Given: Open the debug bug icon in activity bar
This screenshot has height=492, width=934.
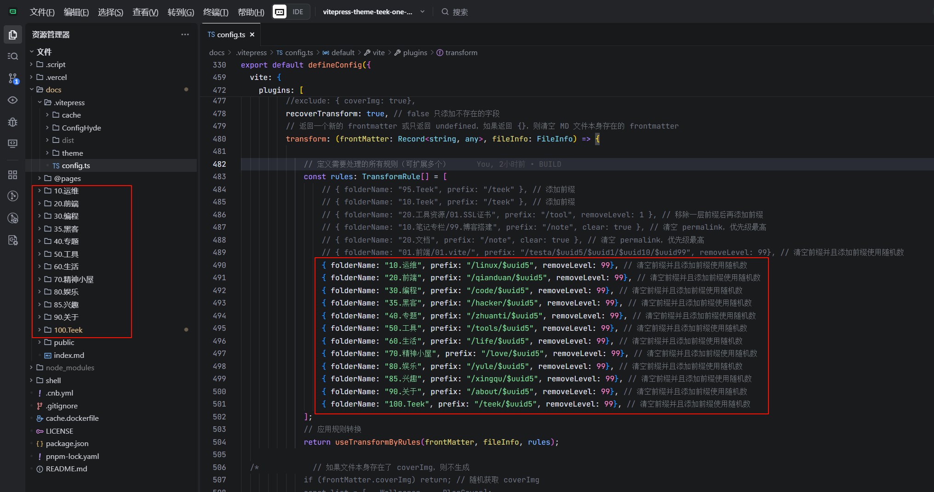Looking at the screenshot, I should click(x=13, y=122).
